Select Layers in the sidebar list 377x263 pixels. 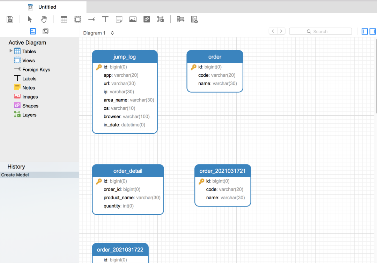tap(29, 115)
